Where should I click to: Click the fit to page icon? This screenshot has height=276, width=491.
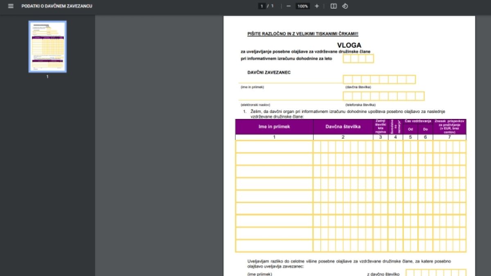(333, 6)
